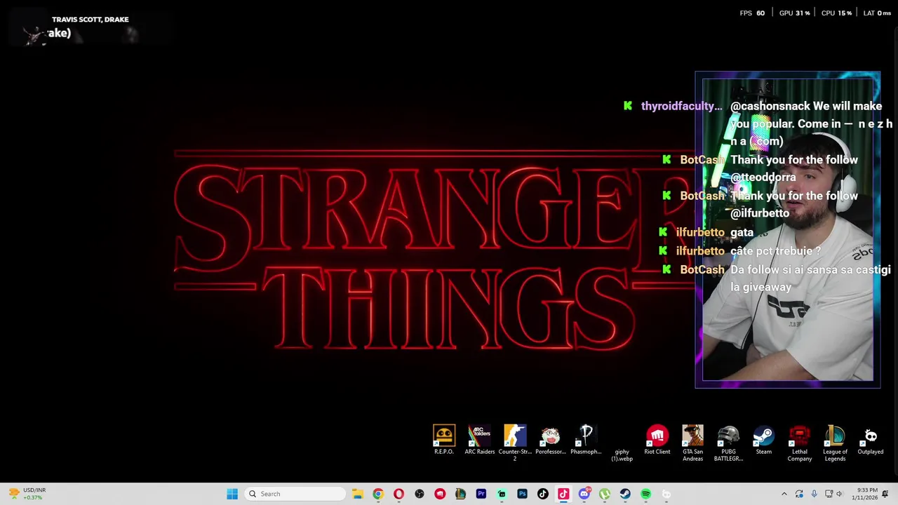Screen dimensions: 898x505
Task: Open the Riot Client desktop shortcut
Action: point(657,440)
